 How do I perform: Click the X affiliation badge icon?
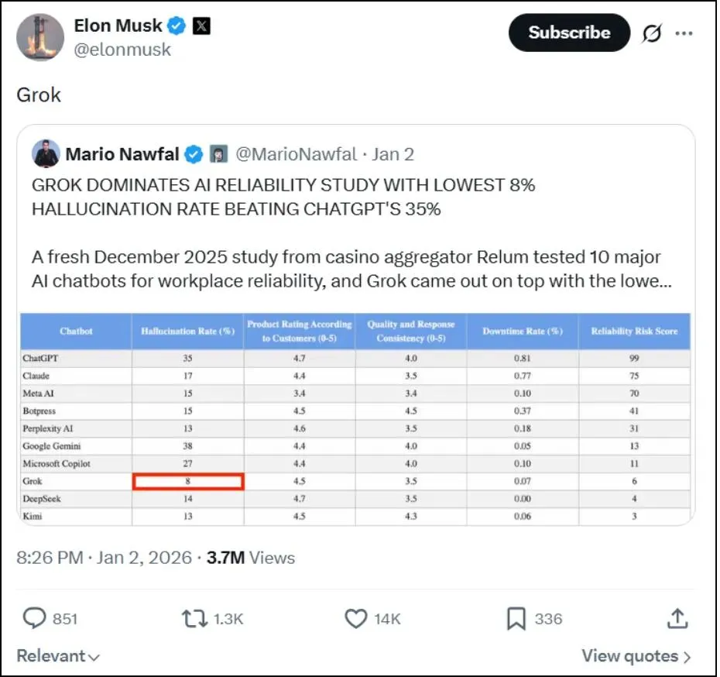coord(201,26)
